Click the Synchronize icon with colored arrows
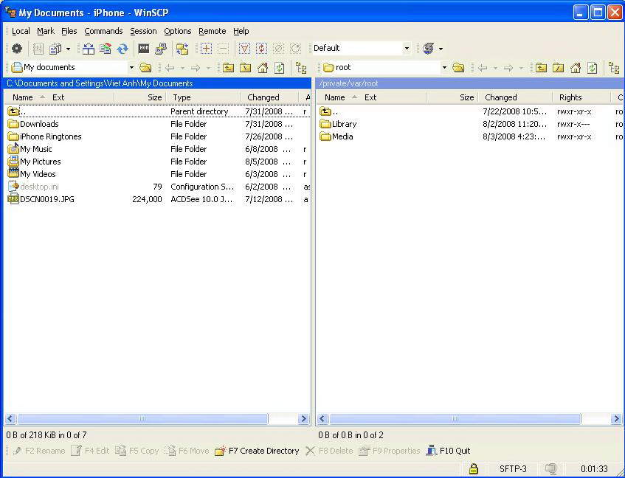 coord(106,49)
